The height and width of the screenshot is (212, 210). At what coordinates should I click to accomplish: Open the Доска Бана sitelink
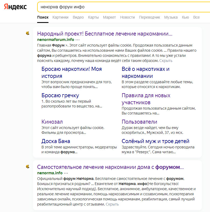pos(56,141)
